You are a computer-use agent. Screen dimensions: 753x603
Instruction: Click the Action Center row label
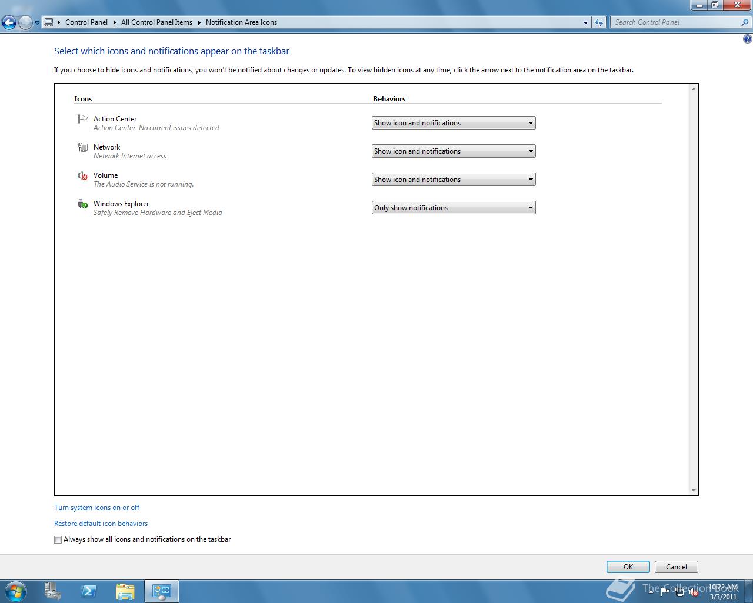tap(115, 119)
